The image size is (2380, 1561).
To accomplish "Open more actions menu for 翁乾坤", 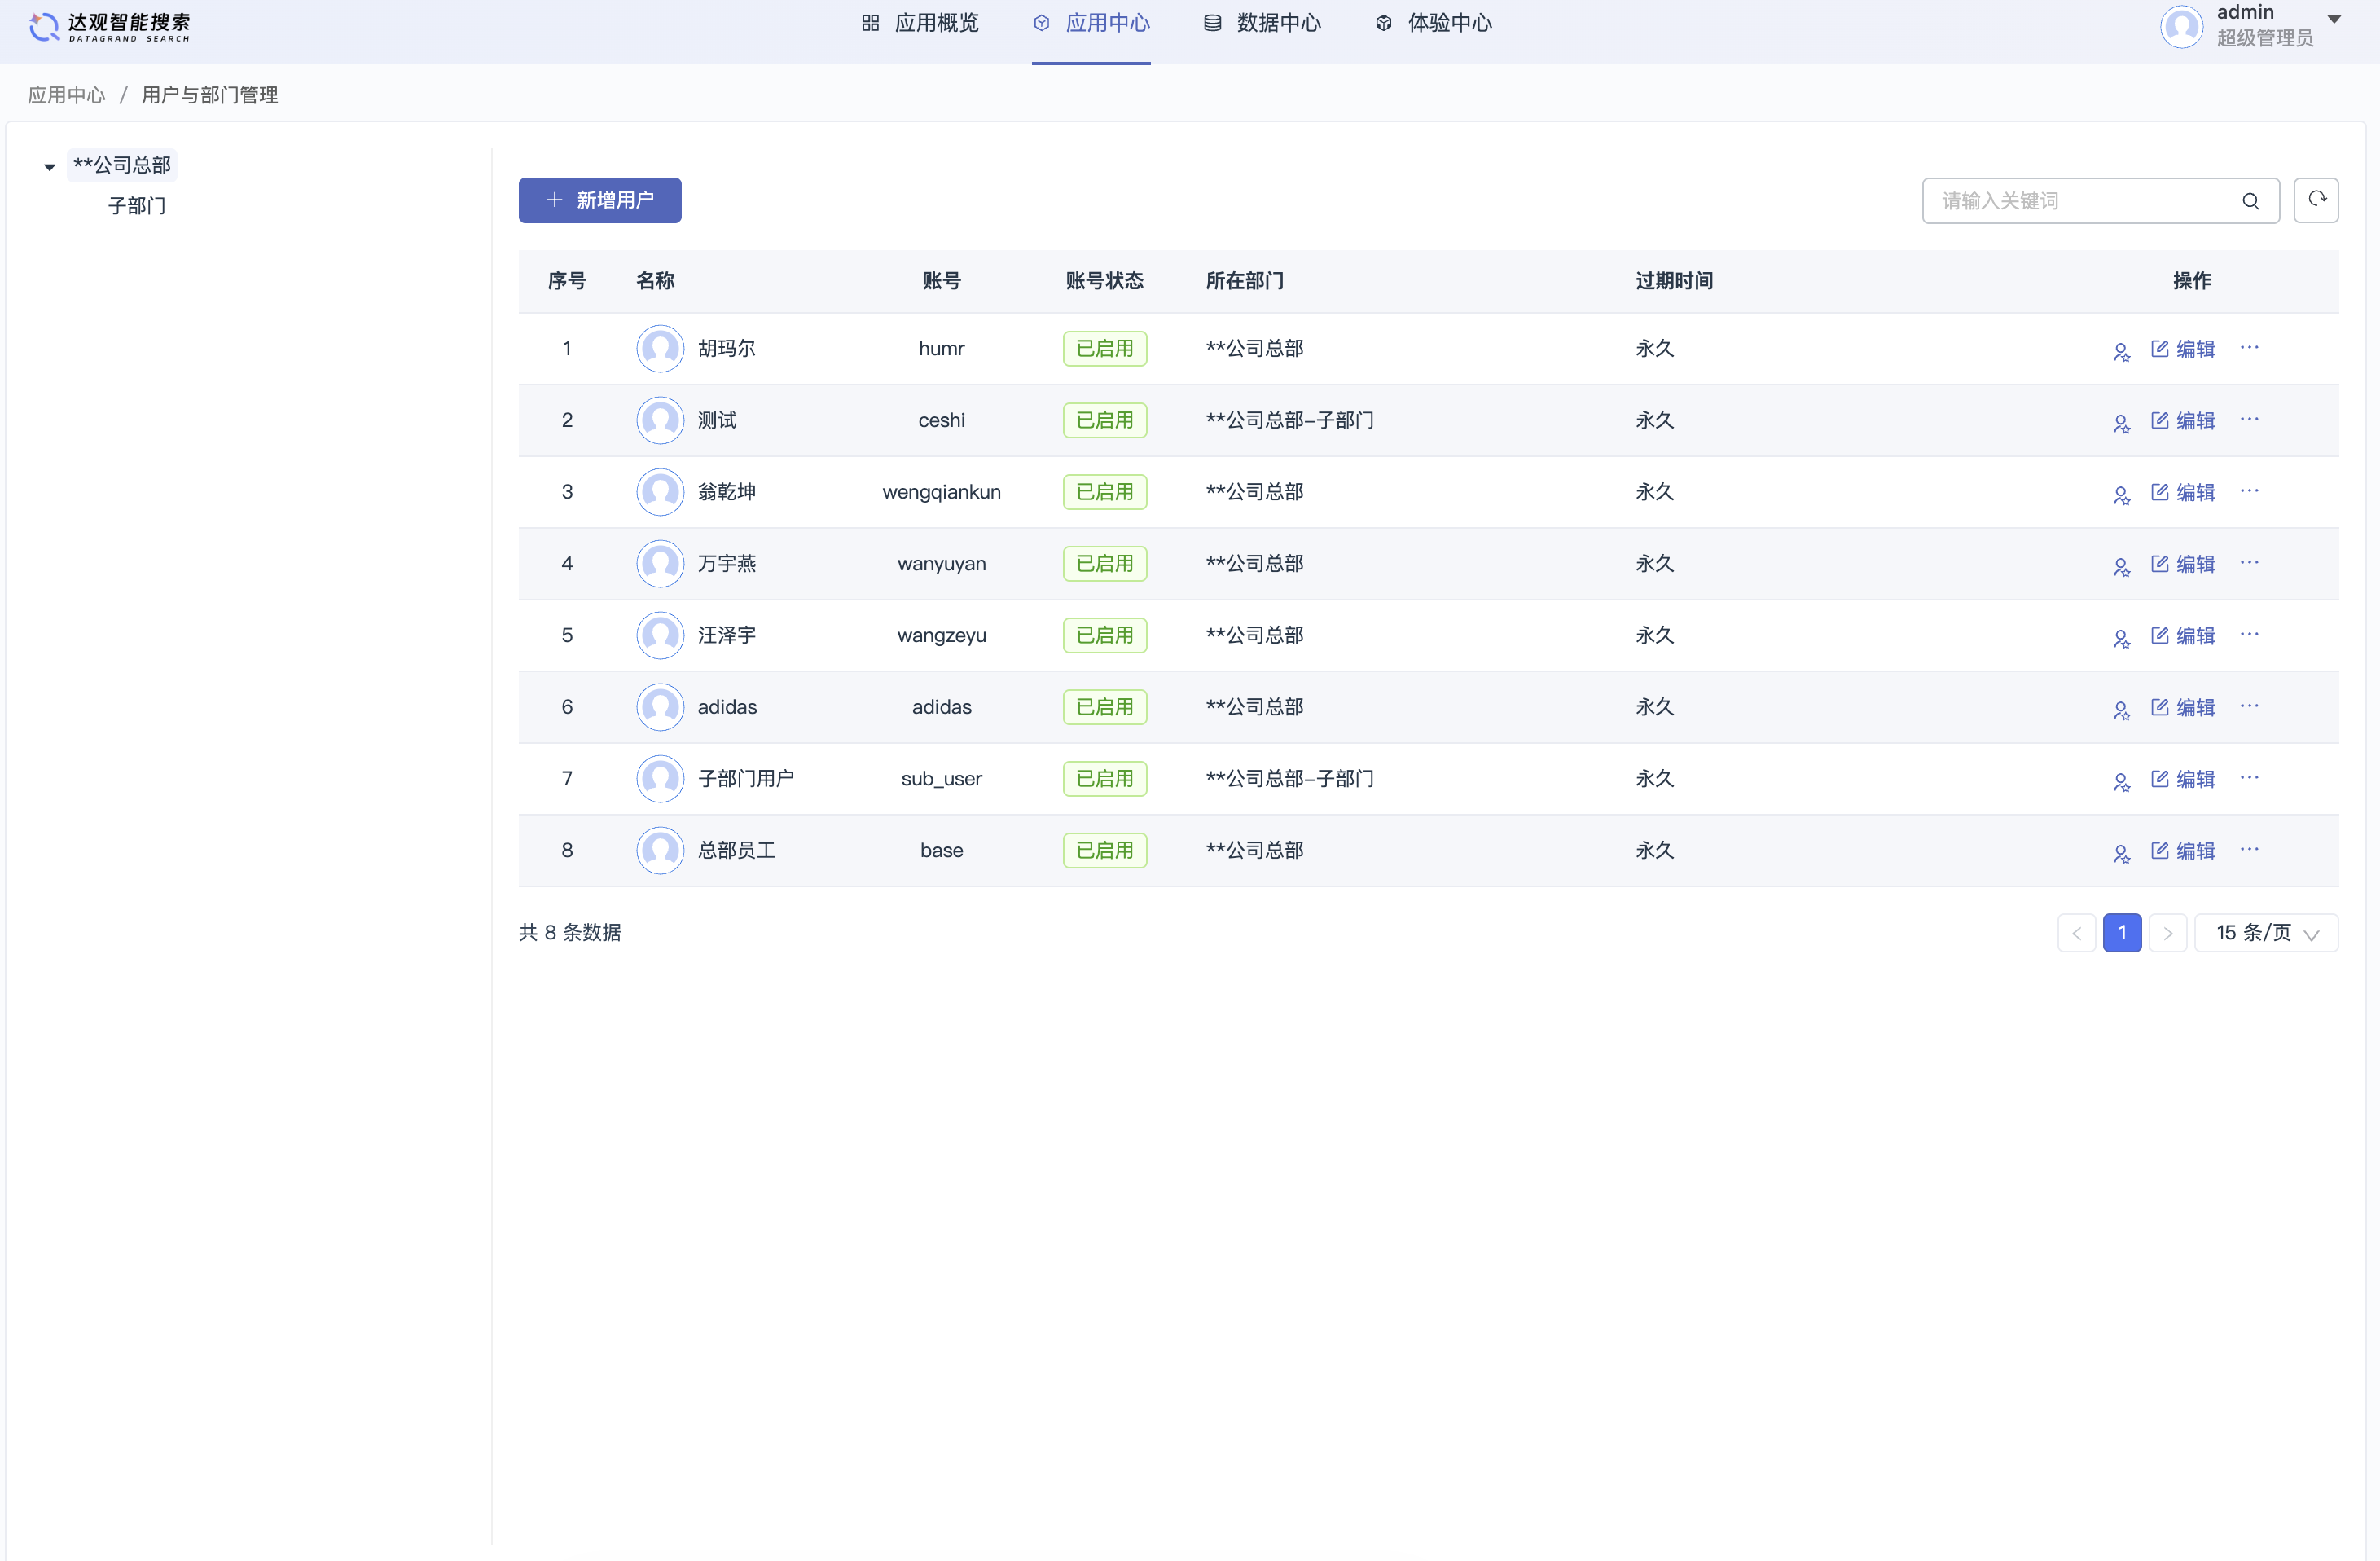I will click(x=2249, y=491).
